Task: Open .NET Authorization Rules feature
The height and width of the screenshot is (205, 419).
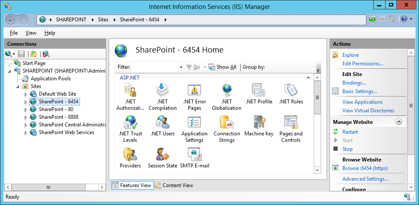Action: (x=130, y=97)
